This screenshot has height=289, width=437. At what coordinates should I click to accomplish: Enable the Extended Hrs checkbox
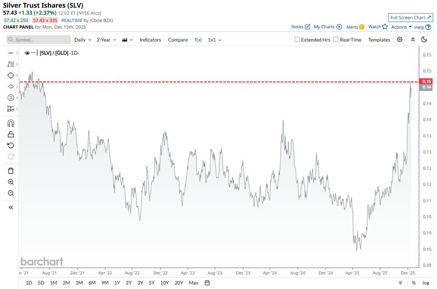pyautogui.click(x=297, y=39)
